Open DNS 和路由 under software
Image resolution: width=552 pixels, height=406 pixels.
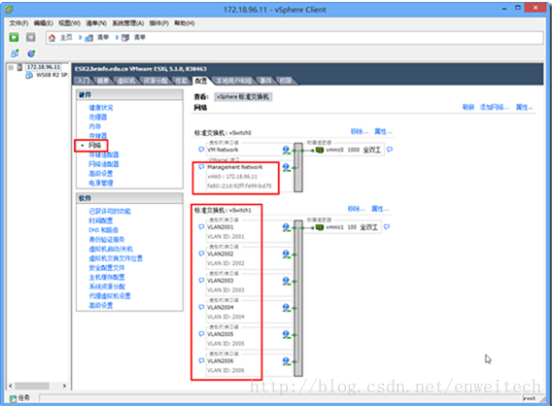click(103, 230)
